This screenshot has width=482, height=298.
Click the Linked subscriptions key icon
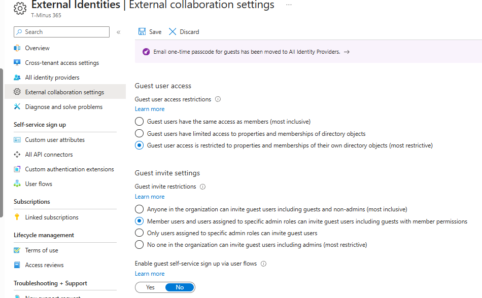17,217
